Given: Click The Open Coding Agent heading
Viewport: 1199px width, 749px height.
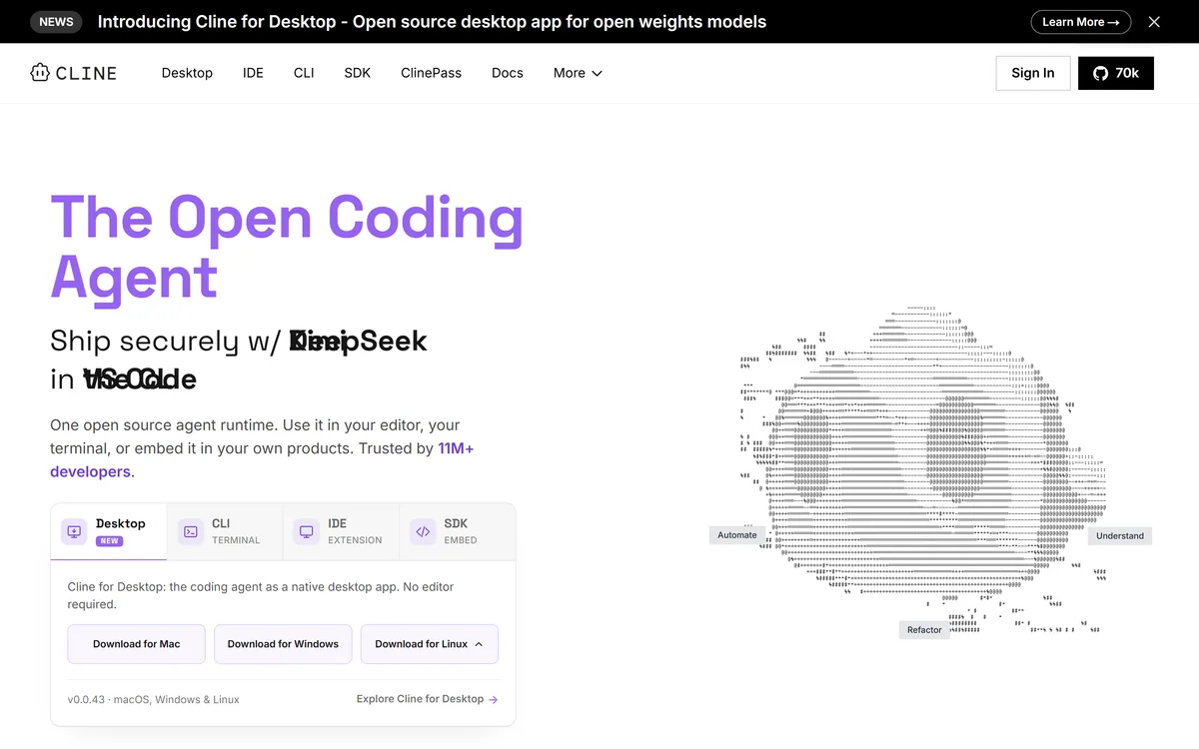Looking at the screenshot, I should pos(287,247).
